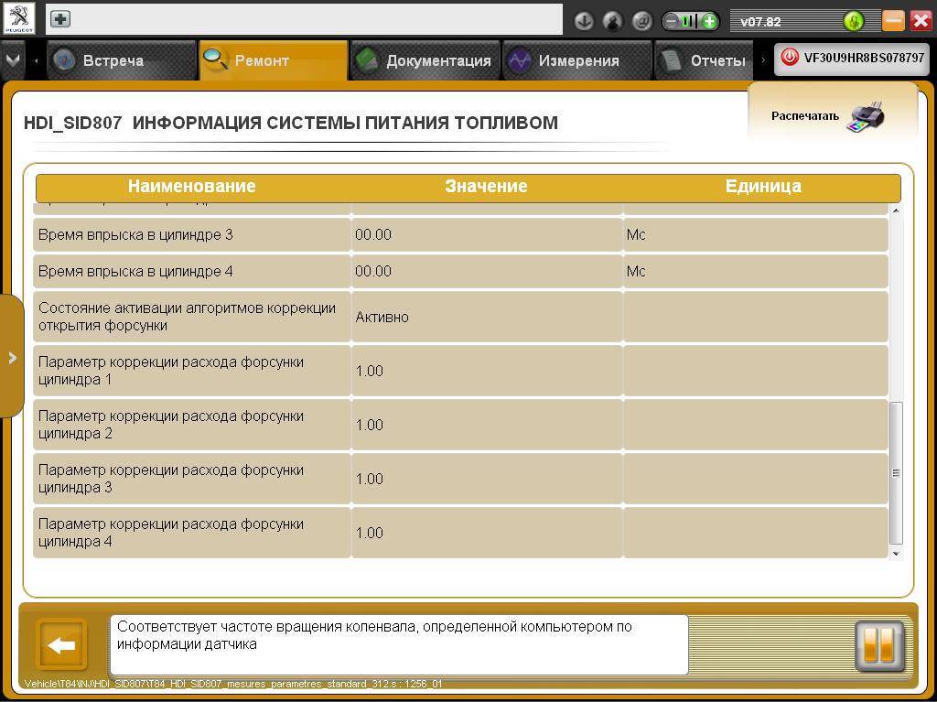Screen dimensions: 937x702
Task: Click the anchor download icon
Action: [584, 20]
